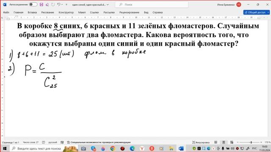The width and height of the screenshot is (271, 152).
Task: Click word count Число слов: 27
Action: (x=30, y=142)
